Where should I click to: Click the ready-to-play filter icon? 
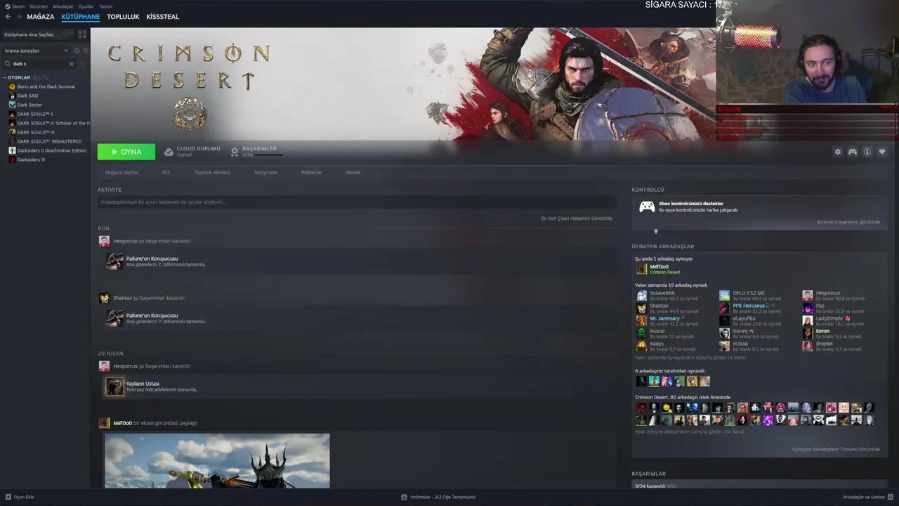pyautogui.click(x=86, y=51)
